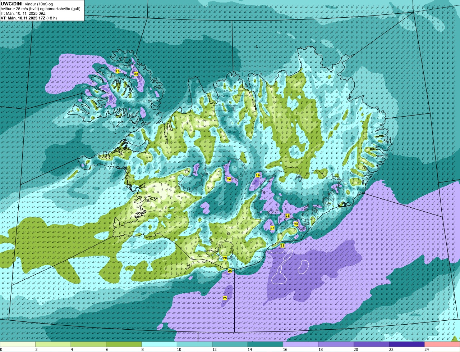Click the legend scale tick label 14
The image size is (460, 352).
250,349
